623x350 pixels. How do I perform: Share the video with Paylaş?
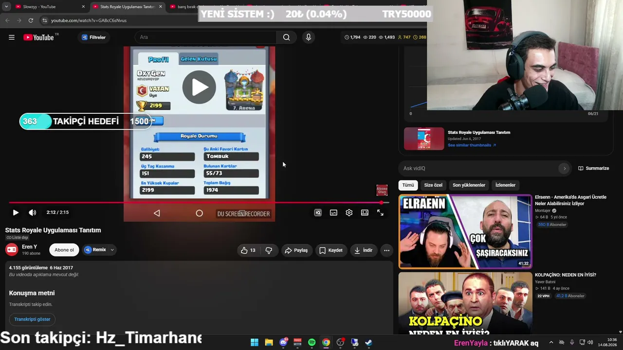(296, 250)
